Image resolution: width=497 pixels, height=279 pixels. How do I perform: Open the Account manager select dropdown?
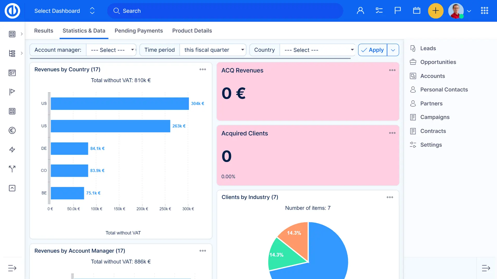point(111,50)
